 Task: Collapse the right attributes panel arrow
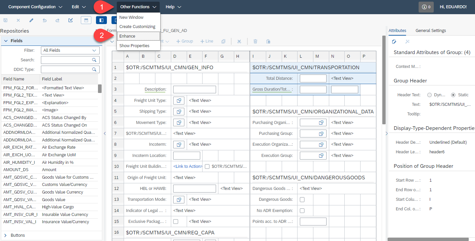[x=386, y=134]
